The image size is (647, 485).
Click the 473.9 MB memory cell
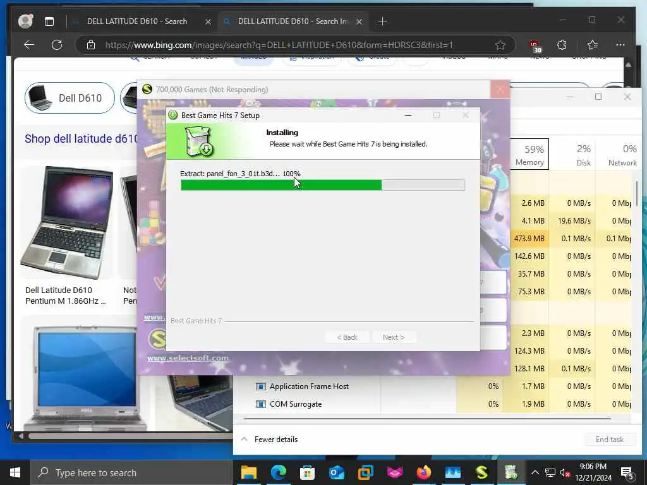[x=529, y=238]
